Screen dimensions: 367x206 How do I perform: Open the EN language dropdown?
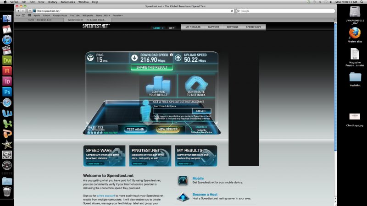click(x=172, y=28)
